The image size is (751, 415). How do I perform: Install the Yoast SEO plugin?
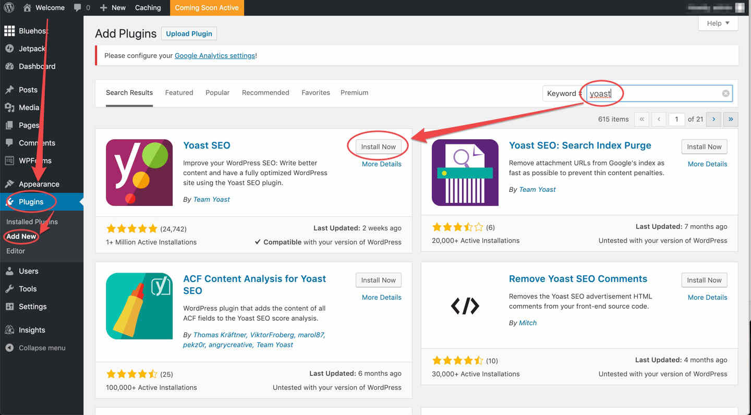(x=379, y=147)
